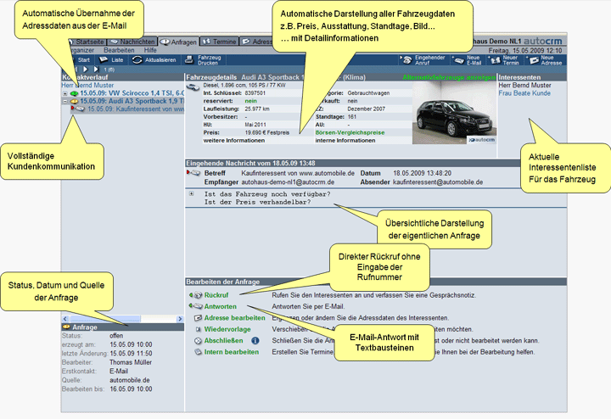Click Bearbeiter value Thomas Müller

(x=131, y=362)
